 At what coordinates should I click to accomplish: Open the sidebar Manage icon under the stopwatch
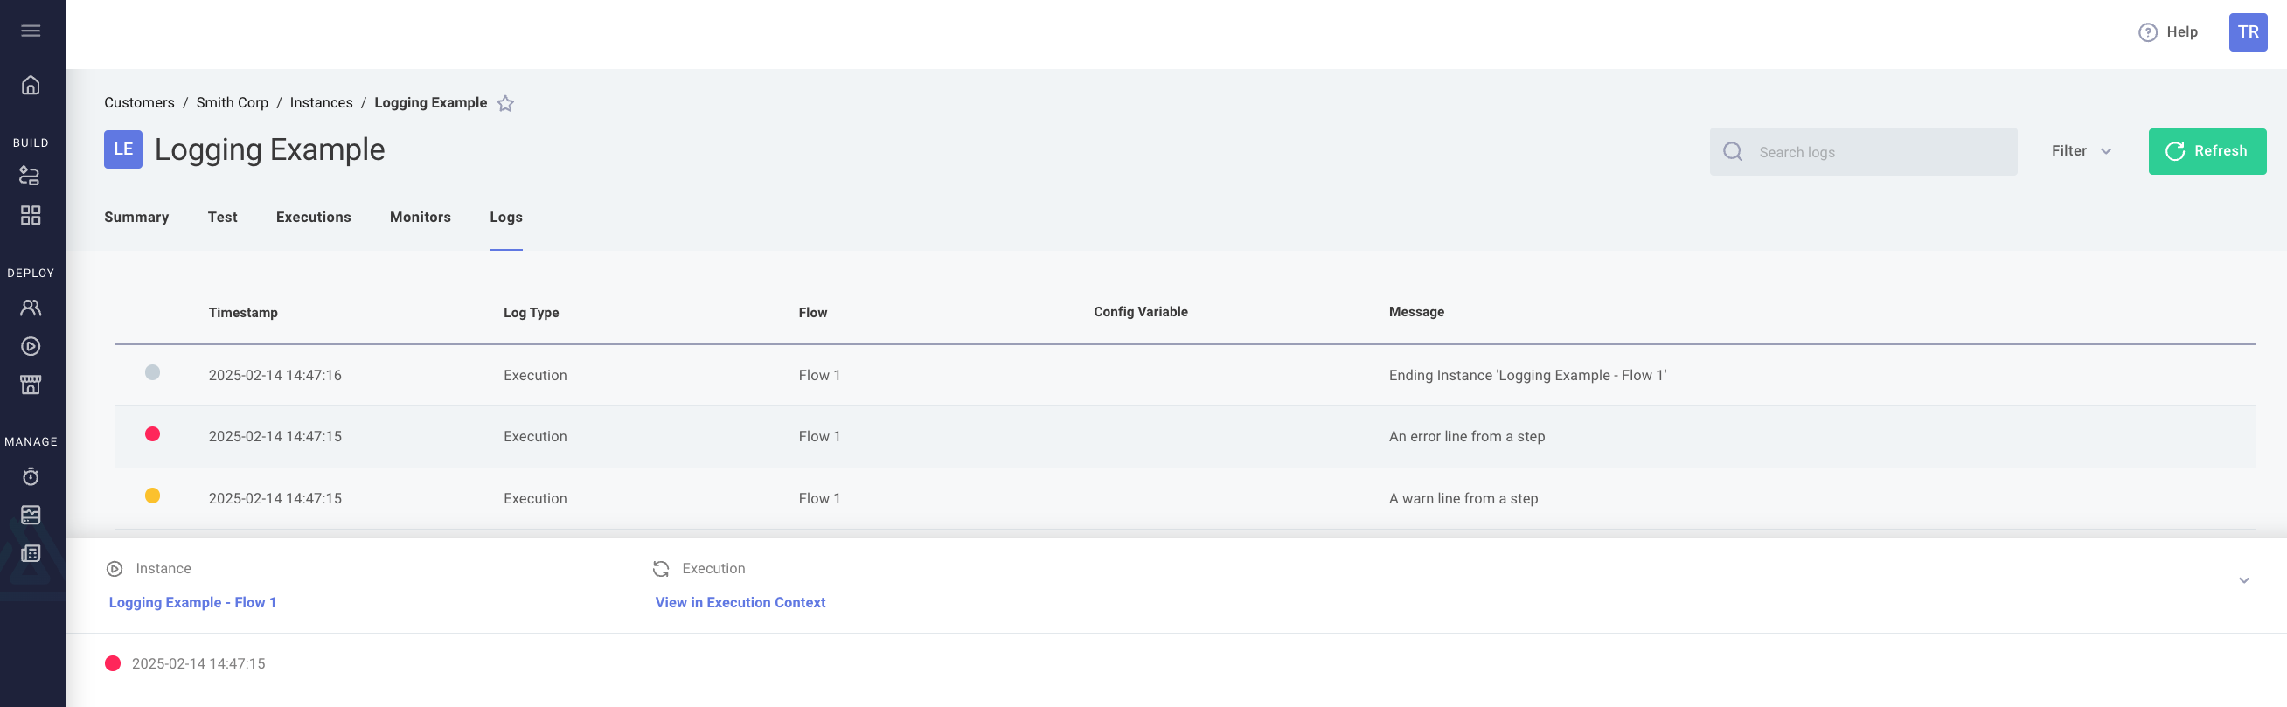[x=31, y=516]
